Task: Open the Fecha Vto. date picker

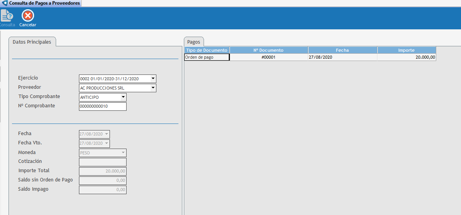Action: pyautogui.click(x=106, y=144)
